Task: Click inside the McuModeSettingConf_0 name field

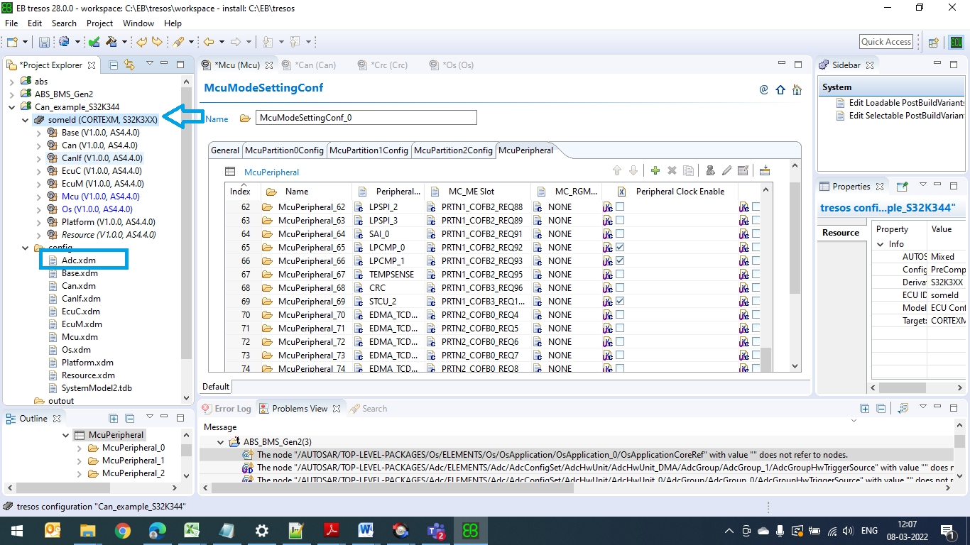Action: tap(366, 116)
